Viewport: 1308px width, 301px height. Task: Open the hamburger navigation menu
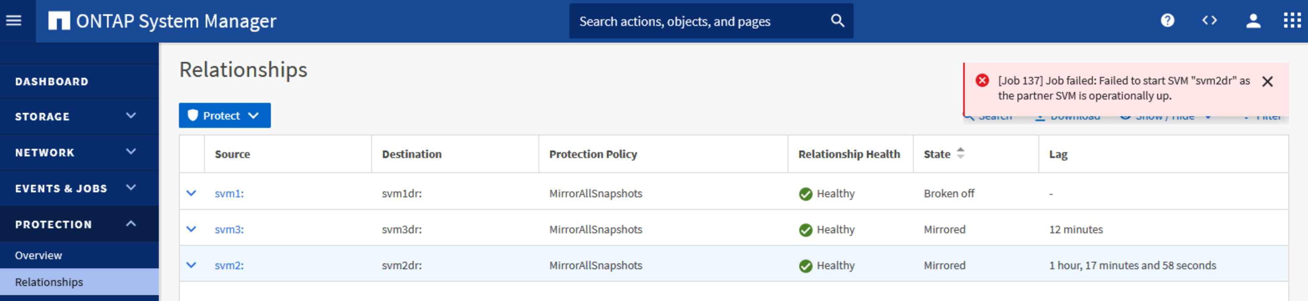click(x=14, y=21)
